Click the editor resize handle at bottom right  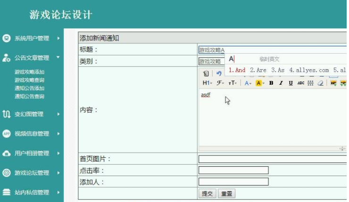[x=342, y=148]
